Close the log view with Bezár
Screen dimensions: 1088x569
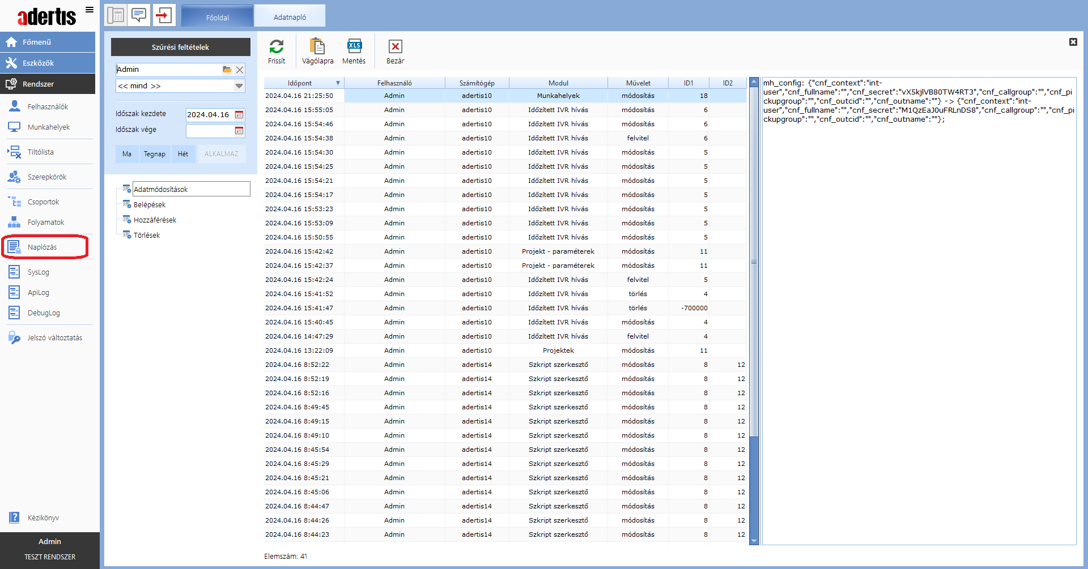pos(395,46)
